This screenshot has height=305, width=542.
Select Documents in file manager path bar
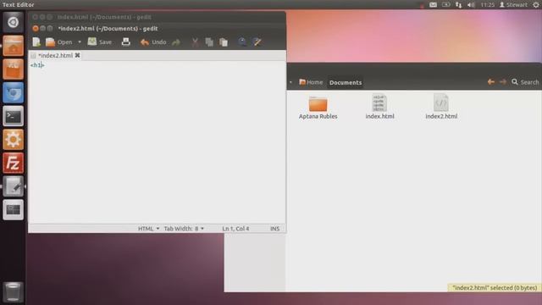(x=346, y=82)
